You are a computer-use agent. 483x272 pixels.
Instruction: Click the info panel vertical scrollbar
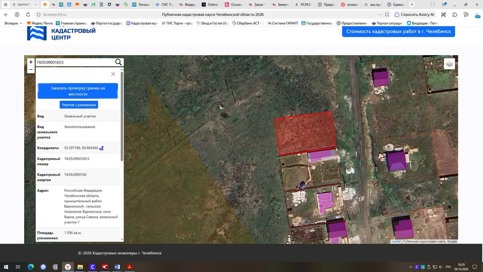pos(122,117)
